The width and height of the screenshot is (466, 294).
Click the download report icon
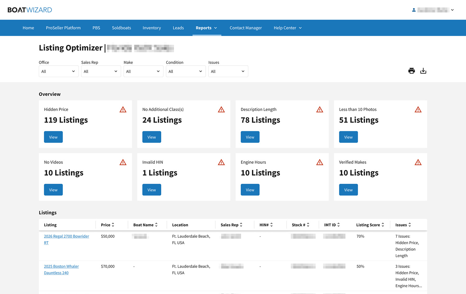(423, 71)
